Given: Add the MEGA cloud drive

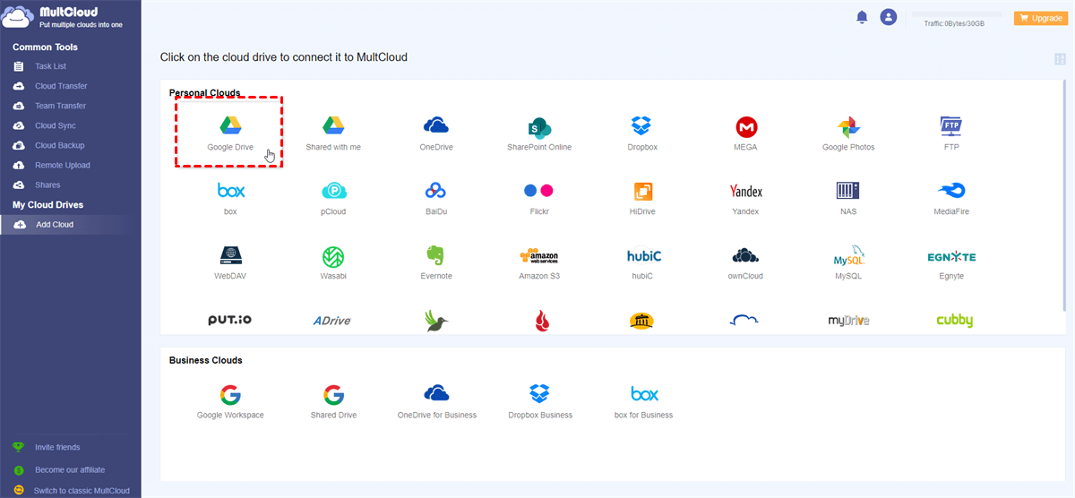Looking at the screenshot, I should [746, 133].
